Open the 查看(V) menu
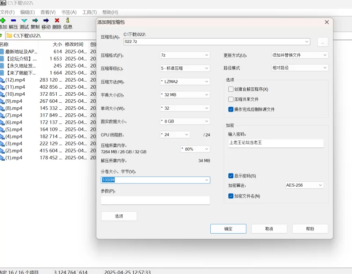Viewport: 352px width, 274px height. point(48,12)
